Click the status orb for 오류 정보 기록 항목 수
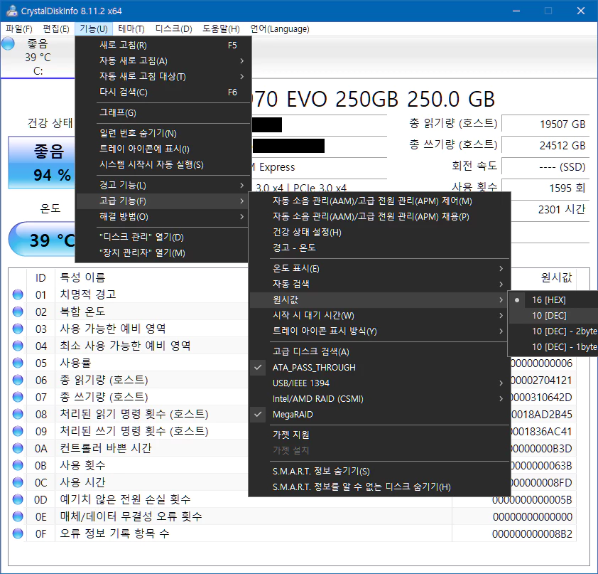The image size is (598, 574). point(18,533)
